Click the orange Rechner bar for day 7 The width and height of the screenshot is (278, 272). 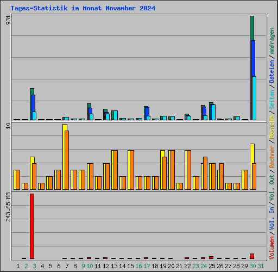(67, 160)
